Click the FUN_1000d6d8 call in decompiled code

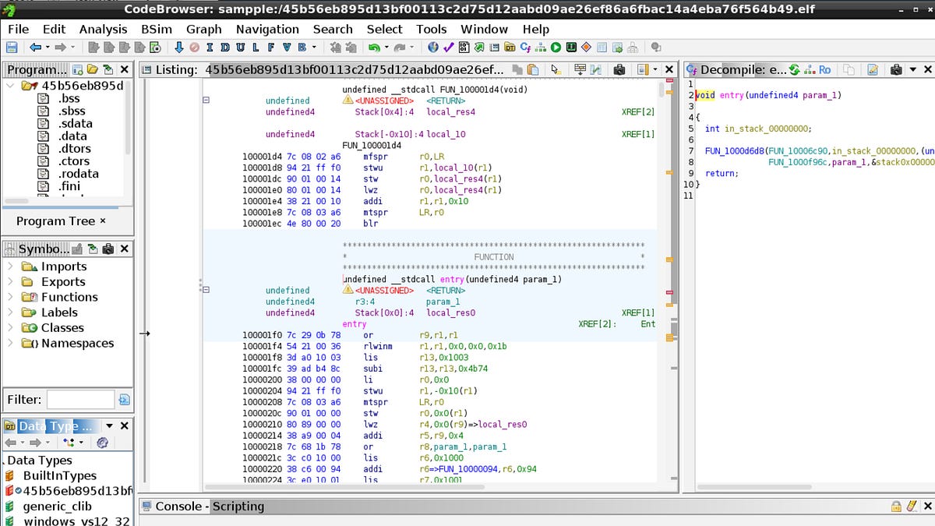[736, 150]
